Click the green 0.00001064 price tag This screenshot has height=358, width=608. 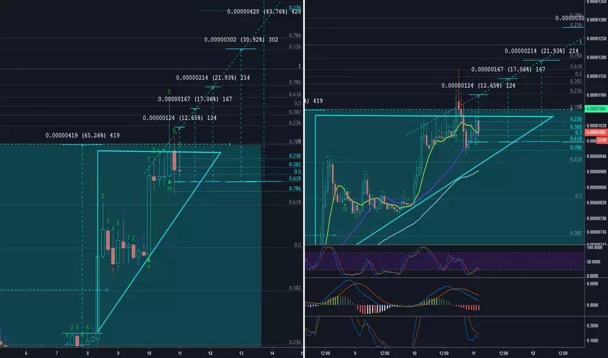(x=596, y=109)
